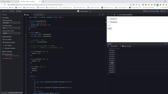Click 'Something broken? File a bug' link

[x=15, y=93]
